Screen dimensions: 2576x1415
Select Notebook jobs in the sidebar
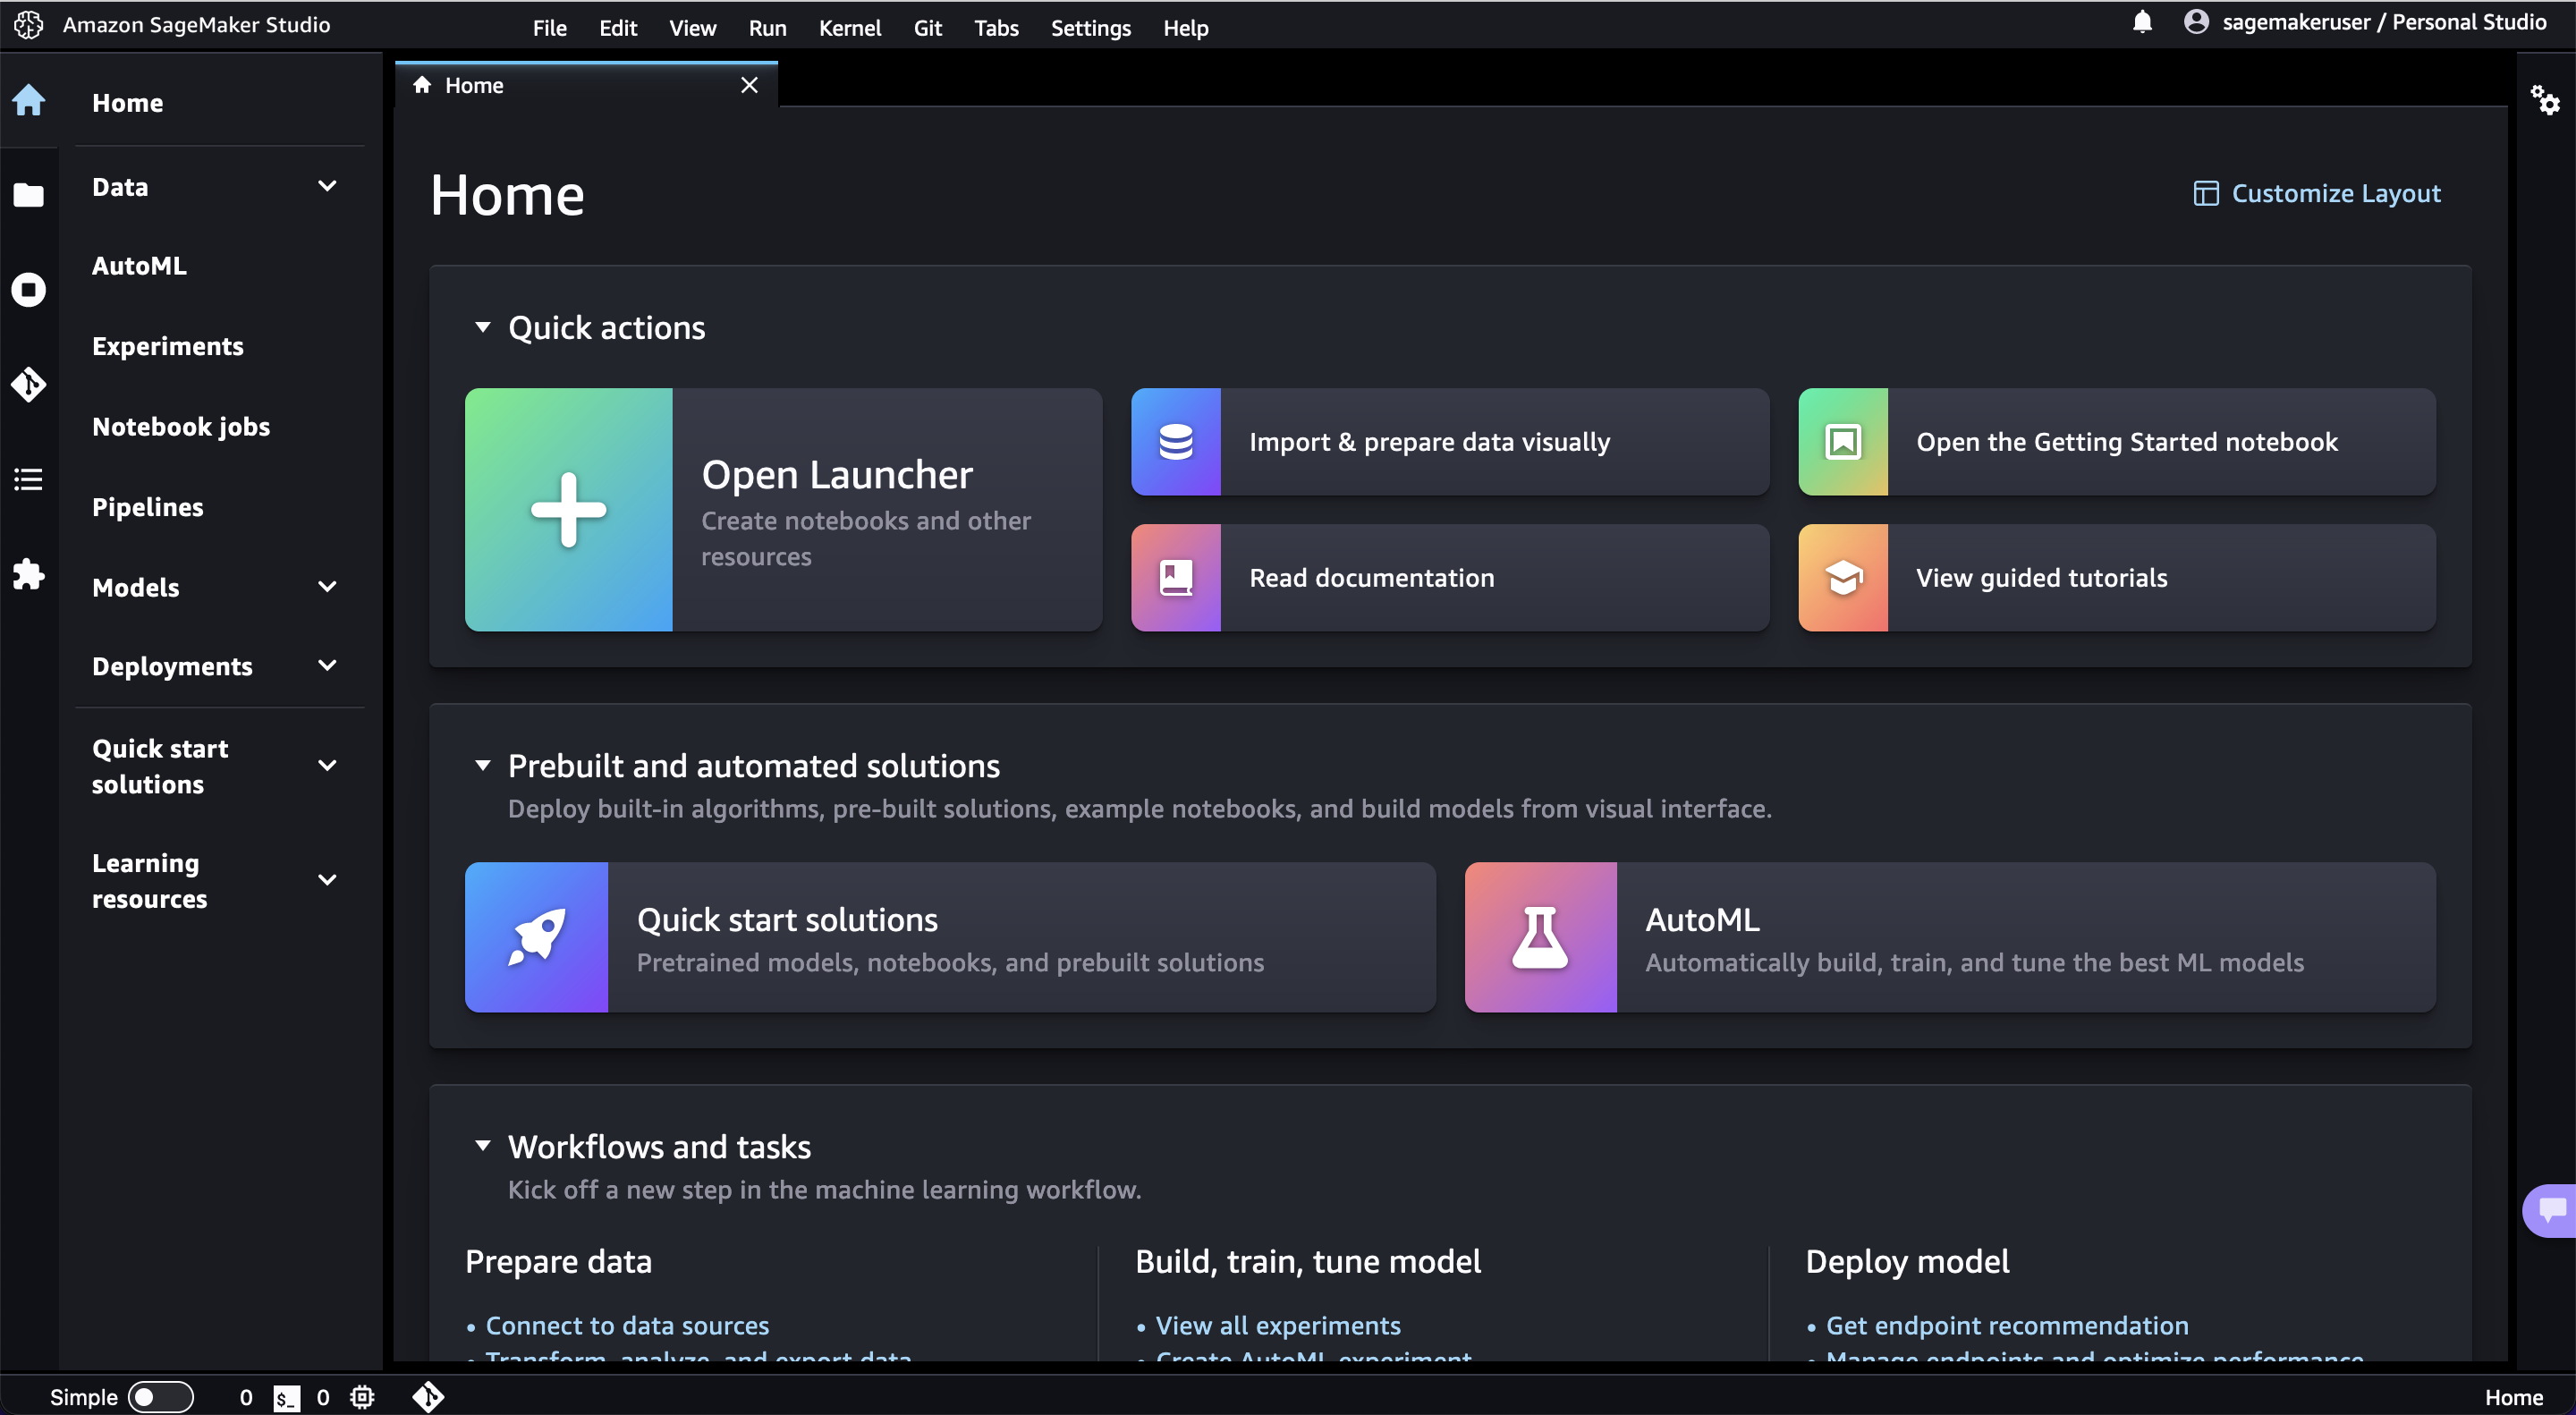(181, 426)
